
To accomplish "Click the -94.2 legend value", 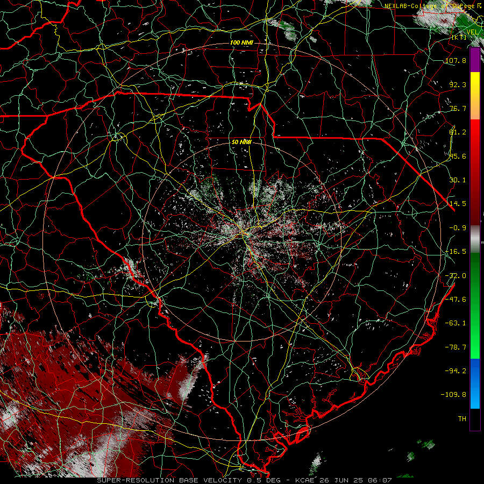I will (455, 371).
